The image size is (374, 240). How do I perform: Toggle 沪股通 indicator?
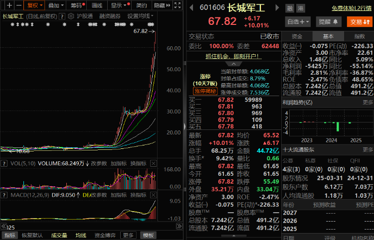(85, 16)
